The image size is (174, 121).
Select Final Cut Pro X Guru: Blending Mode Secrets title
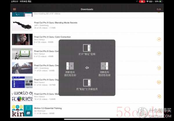click(56, 22)
